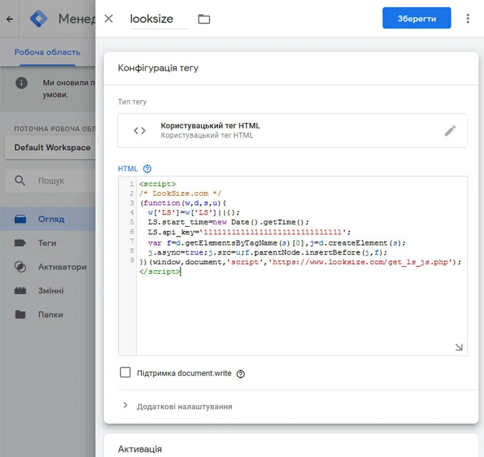Switch to the Робоча область tab

click(47, 52)
